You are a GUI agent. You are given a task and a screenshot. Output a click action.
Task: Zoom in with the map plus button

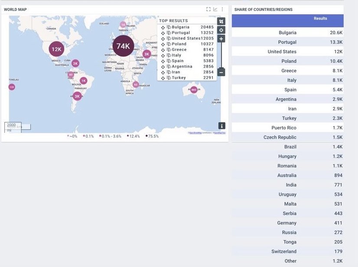pyautogui.click(x=221, y=39)
